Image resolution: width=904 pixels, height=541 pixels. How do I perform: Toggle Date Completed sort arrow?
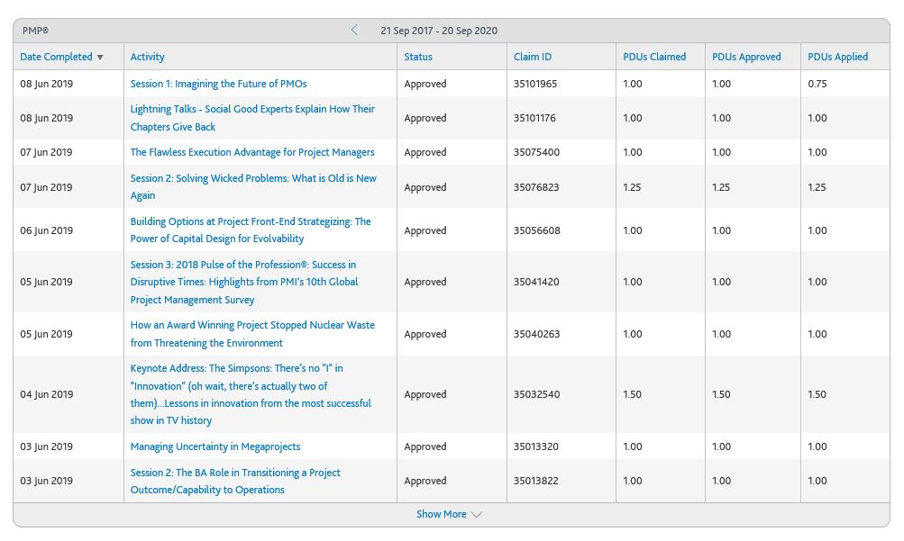(100, 58)
